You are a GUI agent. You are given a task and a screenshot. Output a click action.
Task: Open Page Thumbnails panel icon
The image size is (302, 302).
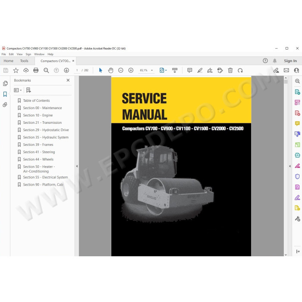[5, 83]
